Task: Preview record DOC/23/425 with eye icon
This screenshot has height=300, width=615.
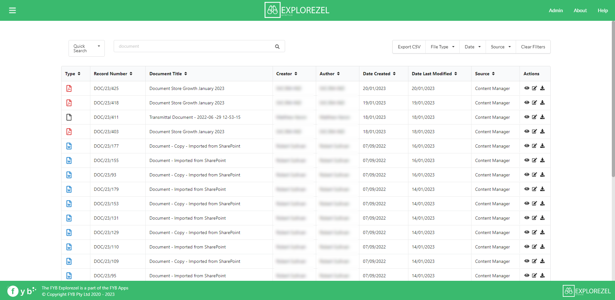Action: coord(527,88)
